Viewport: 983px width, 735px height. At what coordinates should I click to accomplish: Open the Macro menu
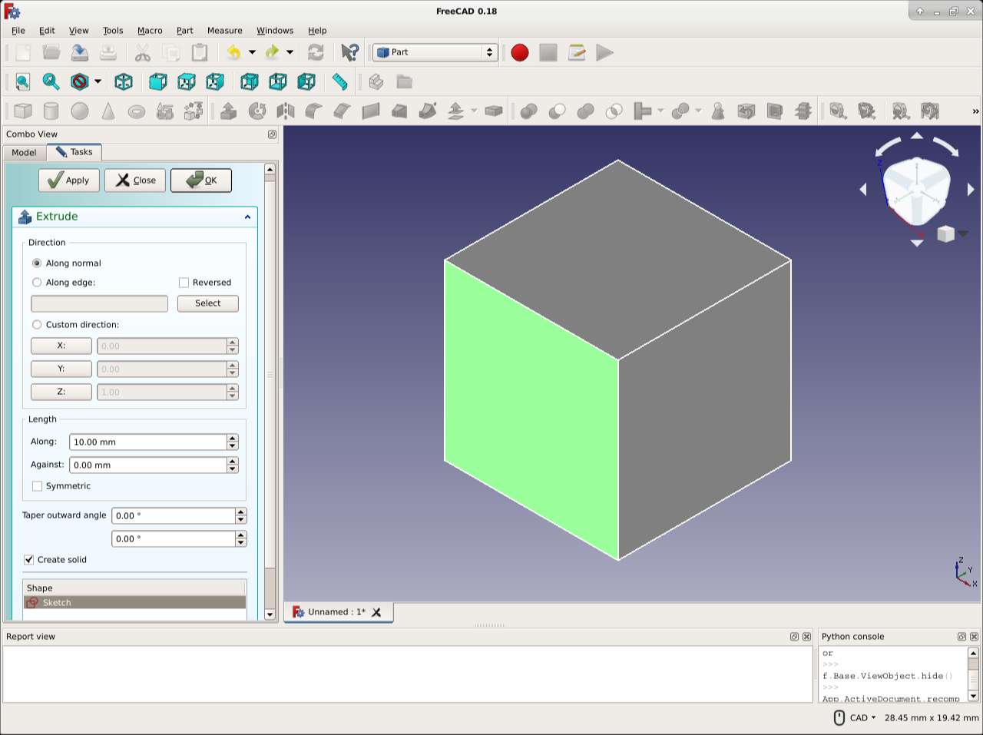[150, 31]
